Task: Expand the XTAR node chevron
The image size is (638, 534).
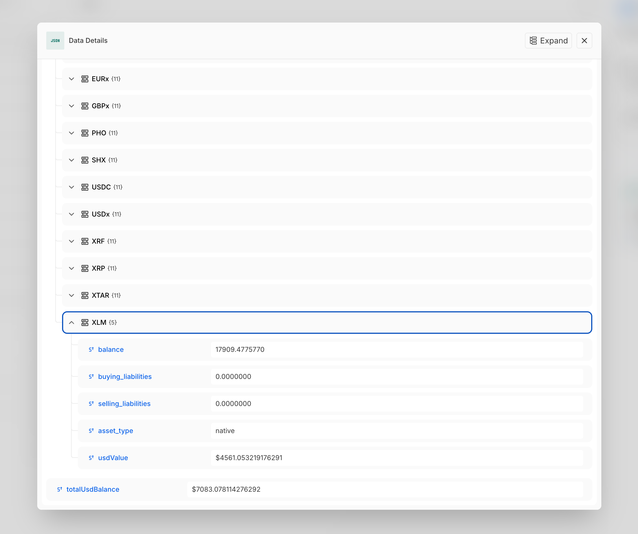Action: pyautogui.click(x=71, y=295)
